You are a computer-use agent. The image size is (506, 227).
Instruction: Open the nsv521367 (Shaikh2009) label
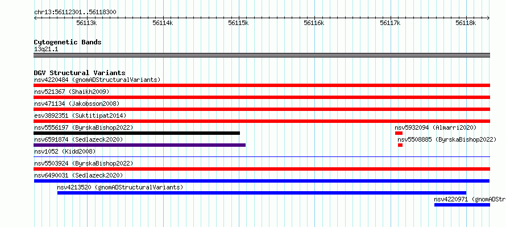click(x=72, y=92)
